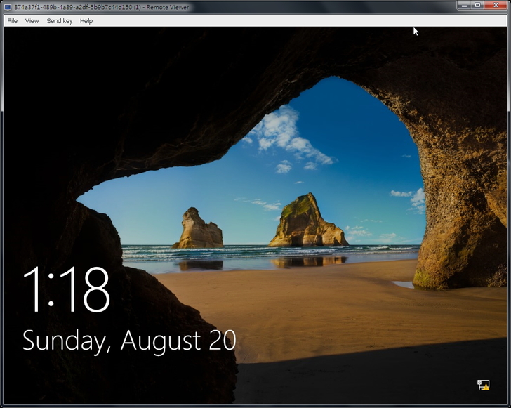Open the Help menu
This screenshot has width=511, height=408.
pyautogui.click(x=86, y=21)
